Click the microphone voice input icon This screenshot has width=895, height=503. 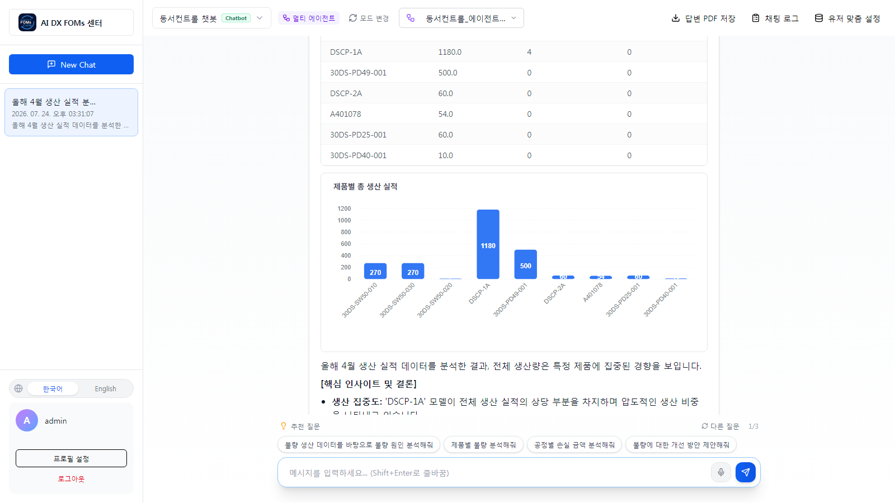pyautogui.click(x=721, y=472)
